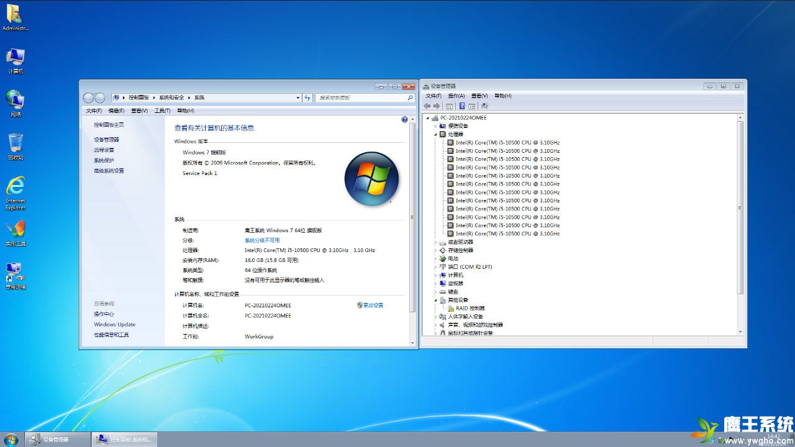Image resolution: width=795 pixels, height=447 pixels.
Task: Click the 系统和安全 breadcrumb in the address bar
Action: click(171, 97)
